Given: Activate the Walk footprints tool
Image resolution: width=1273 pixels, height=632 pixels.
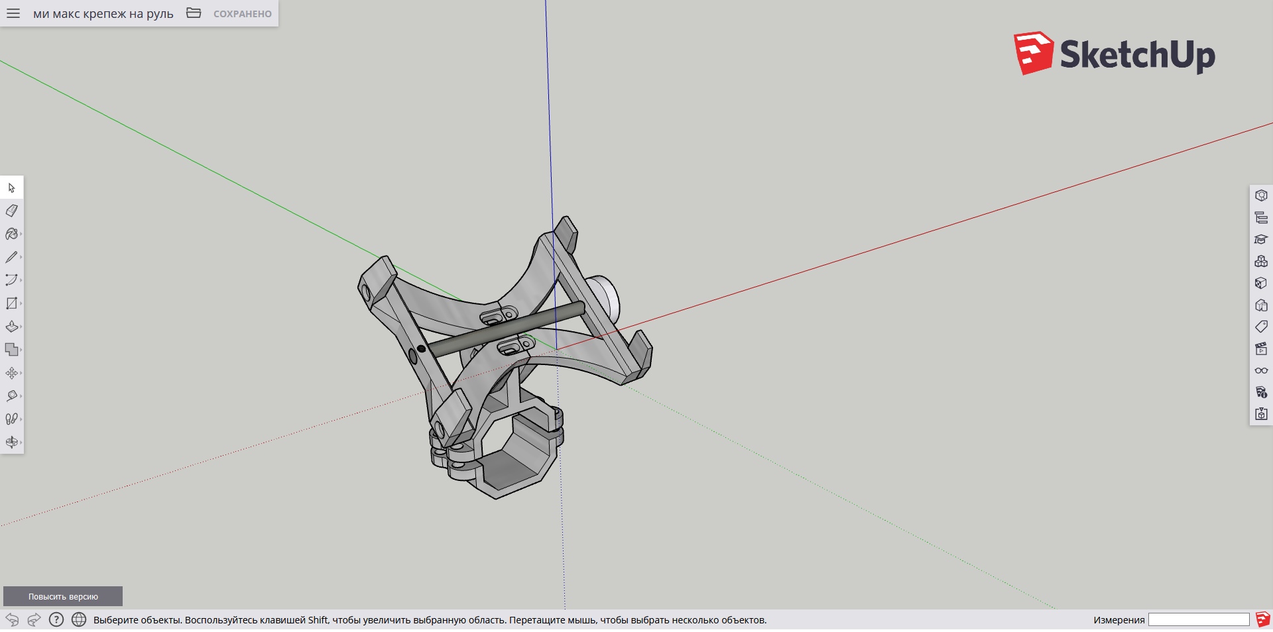Looking at the screenshot, I should pyautogui.click(x=12, y=419).
